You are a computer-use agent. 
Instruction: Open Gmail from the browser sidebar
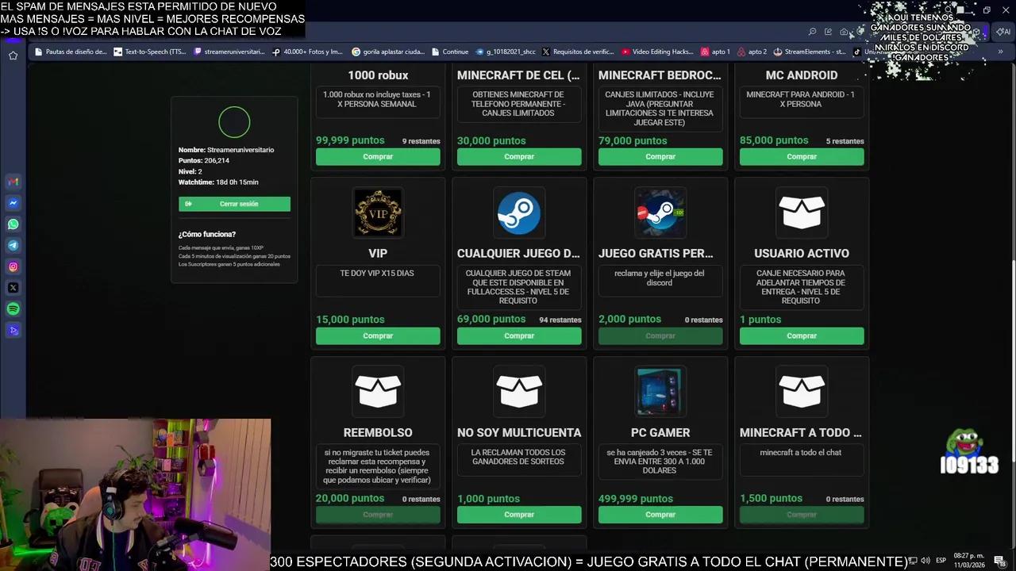[13, 182]
